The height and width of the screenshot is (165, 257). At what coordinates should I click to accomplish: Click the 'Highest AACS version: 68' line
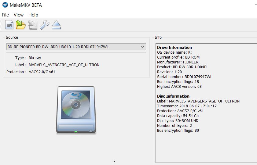(179, 87)
